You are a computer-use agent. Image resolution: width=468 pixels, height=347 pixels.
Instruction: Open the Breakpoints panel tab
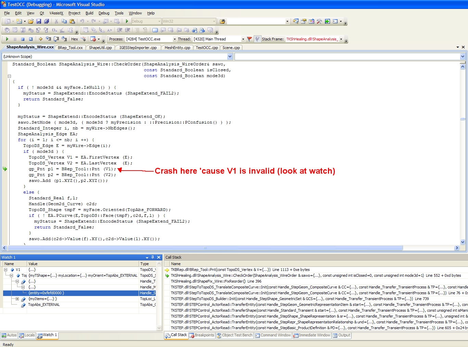coord(202,335)
